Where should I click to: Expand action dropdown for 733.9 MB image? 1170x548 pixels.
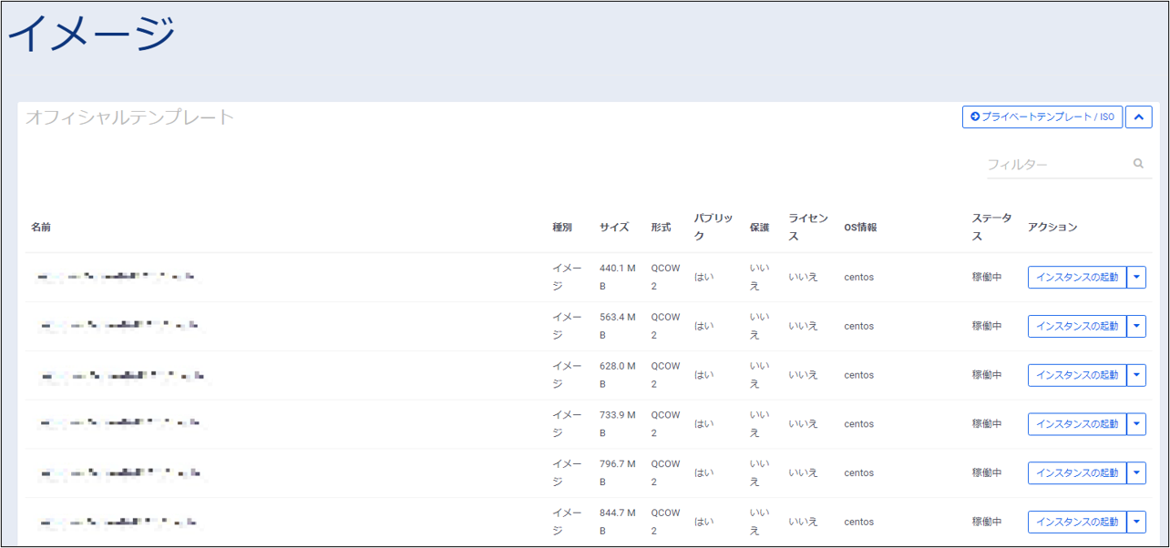[1136, 424]
